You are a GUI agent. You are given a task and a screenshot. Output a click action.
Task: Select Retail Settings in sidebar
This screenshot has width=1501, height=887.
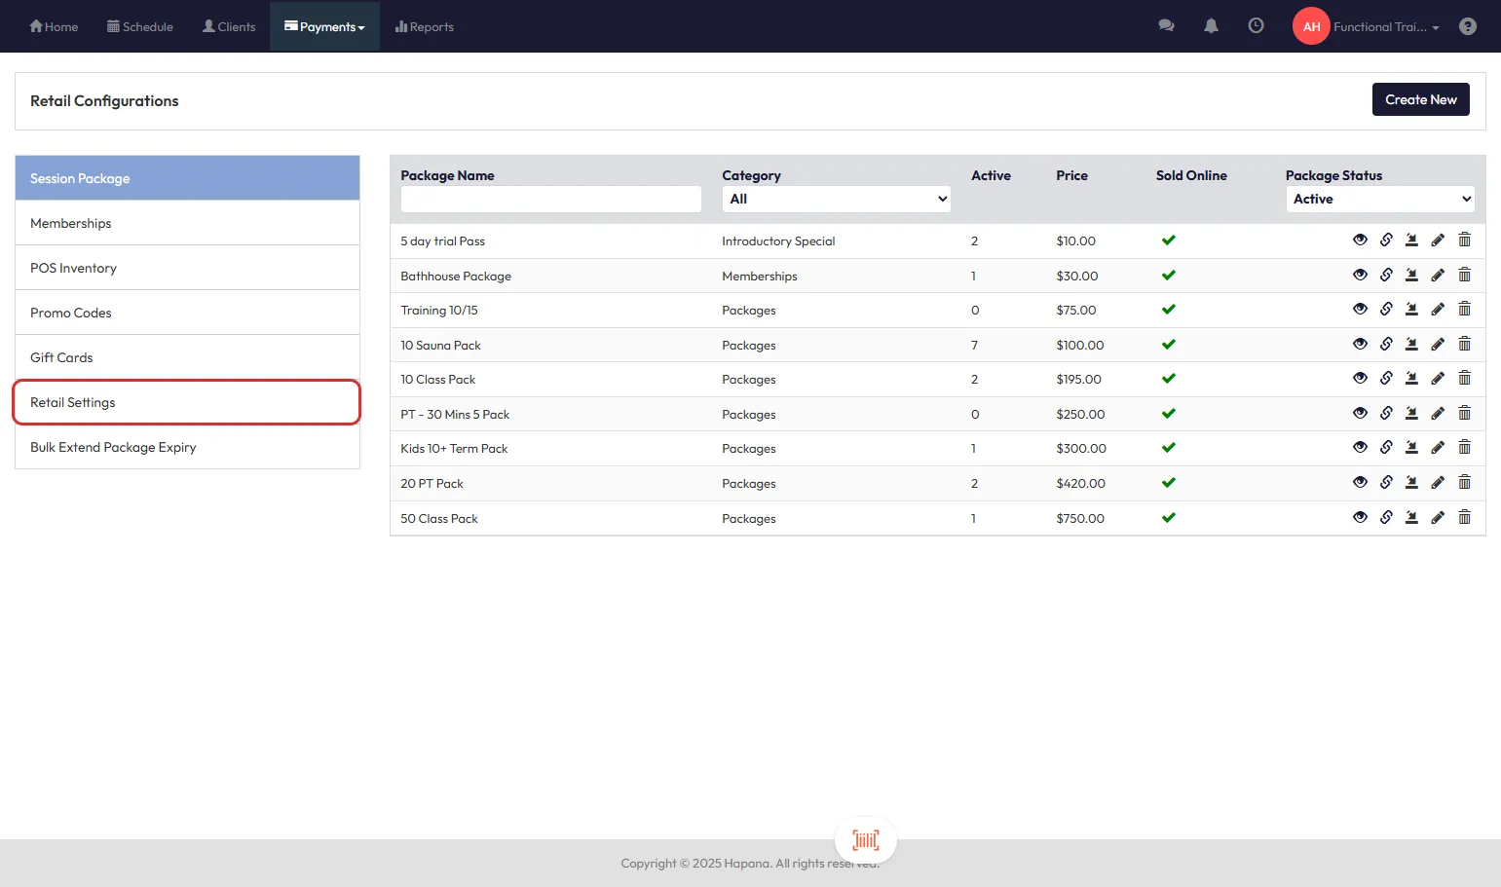[186, 402]
